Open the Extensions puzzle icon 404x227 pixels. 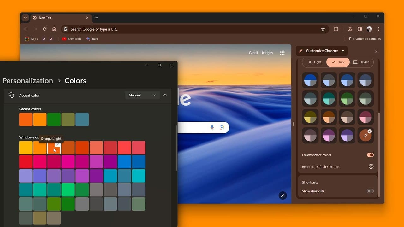336,29
